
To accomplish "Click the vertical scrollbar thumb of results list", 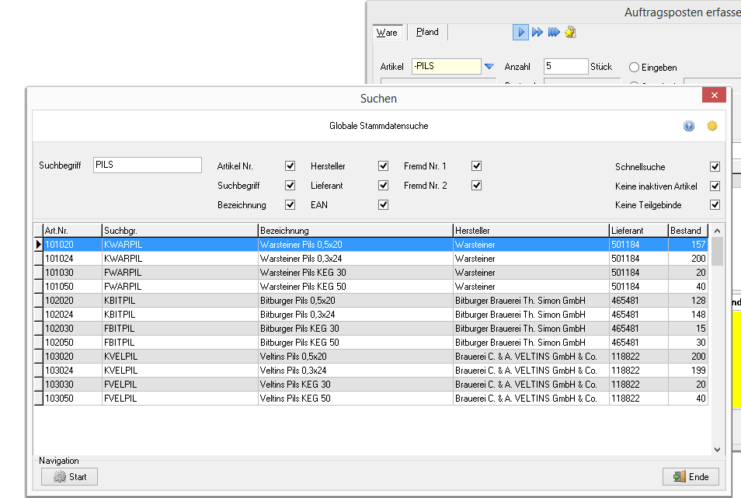I will [717, 252].
